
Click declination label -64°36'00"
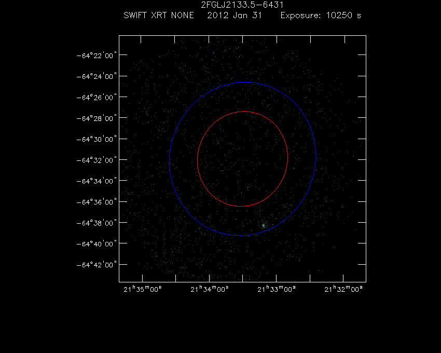click(97, 202)
